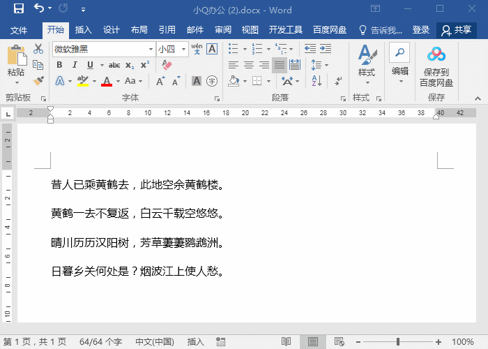Screen dimensions: 488x349
Task: Open the enclosed character 字 tool
Action: coord(212,81)
